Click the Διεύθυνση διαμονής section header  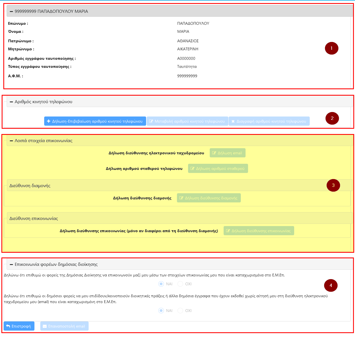(30, 185)
